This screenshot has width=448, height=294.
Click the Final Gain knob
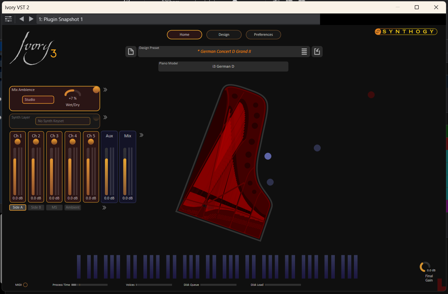pos(425,267)
